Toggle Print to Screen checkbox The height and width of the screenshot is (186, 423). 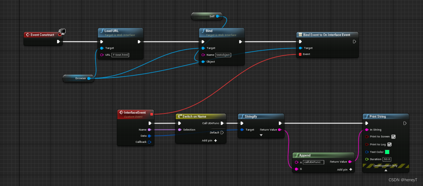[x=393, y=137]
